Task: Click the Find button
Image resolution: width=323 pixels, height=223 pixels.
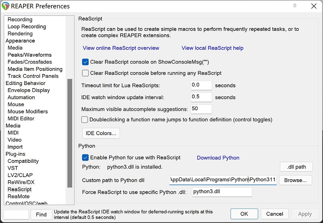Action: 41,214
